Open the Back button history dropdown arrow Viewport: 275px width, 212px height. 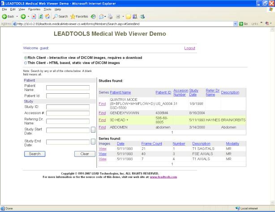(17, 17)
